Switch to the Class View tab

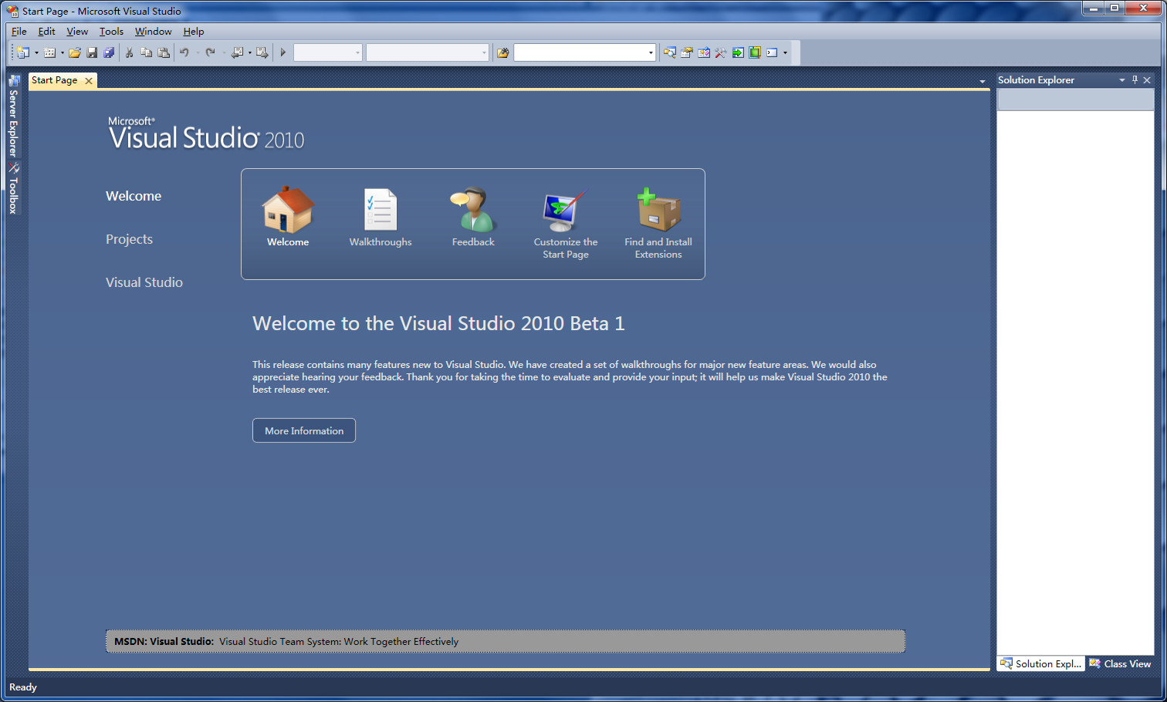(x=1120, y=663)
